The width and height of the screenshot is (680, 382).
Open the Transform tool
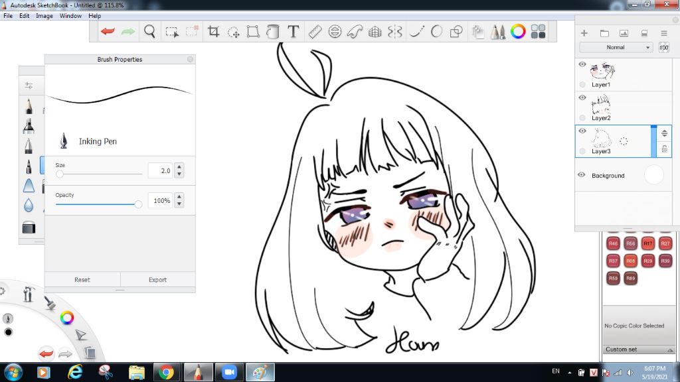(253, 31)
